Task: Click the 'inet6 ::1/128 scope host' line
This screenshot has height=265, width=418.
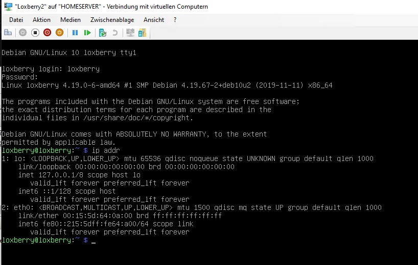Action: (67, 191)
